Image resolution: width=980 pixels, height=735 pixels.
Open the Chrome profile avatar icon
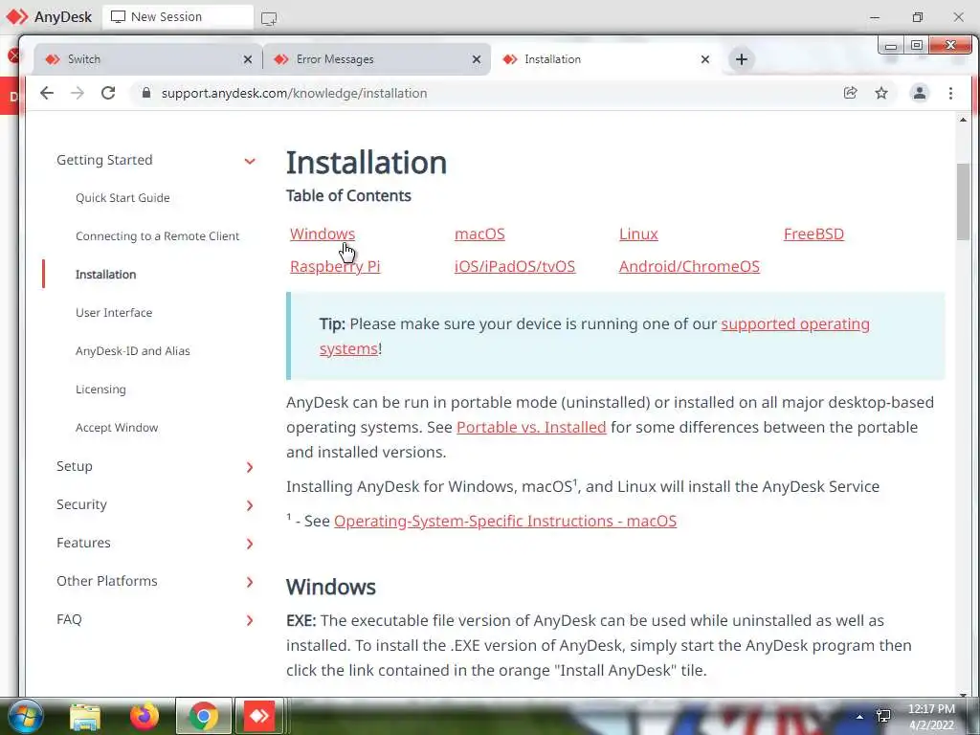tap(920, 93)
